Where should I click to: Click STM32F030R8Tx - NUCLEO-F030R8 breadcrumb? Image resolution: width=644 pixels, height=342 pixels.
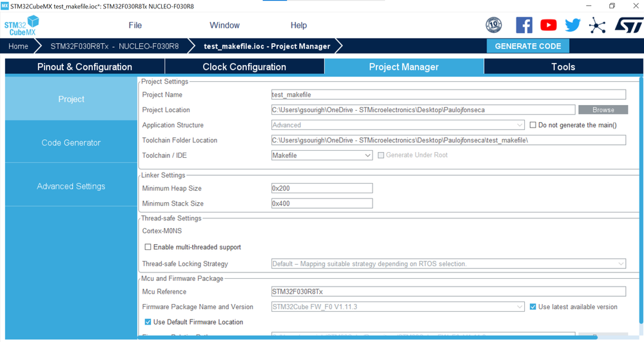[115, 46]
